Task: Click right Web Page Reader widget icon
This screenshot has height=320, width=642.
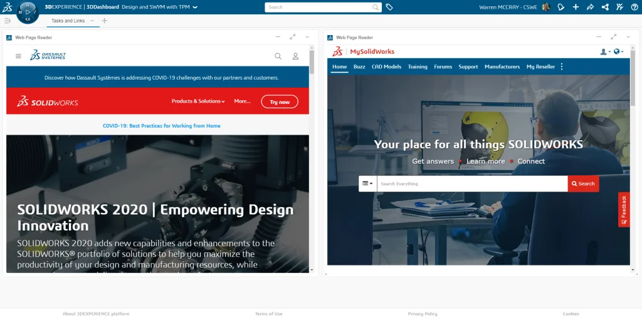Action: click(x=330, y=38)
